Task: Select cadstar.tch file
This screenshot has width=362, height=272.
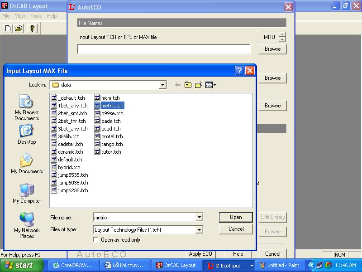Action: tap(67, 144)
